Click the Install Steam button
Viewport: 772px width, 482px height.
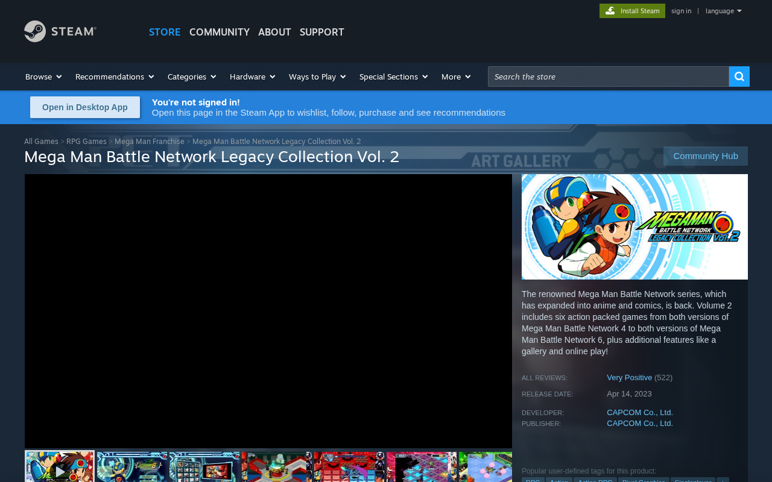(632, 11)
